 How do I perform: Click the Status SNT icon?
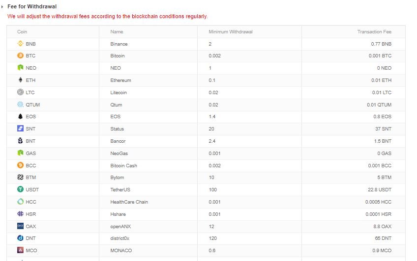click(x=20, y=129)
